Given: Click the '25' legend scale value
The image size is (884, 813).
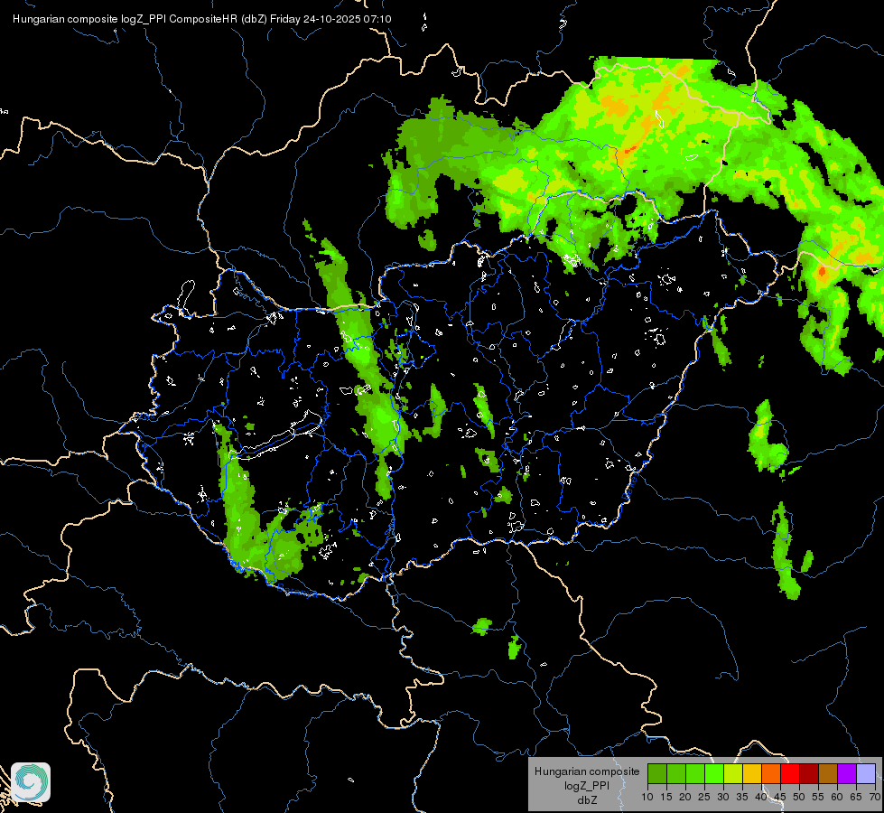Looking at the screenshot, I should click(704, 798).
